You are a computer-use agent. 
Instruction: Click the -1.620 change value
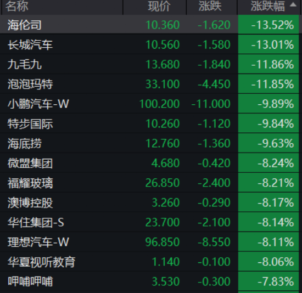214,25
